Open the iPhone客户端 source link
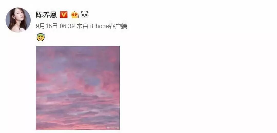Screen dimensions: 277x133 tap(109, 26)
